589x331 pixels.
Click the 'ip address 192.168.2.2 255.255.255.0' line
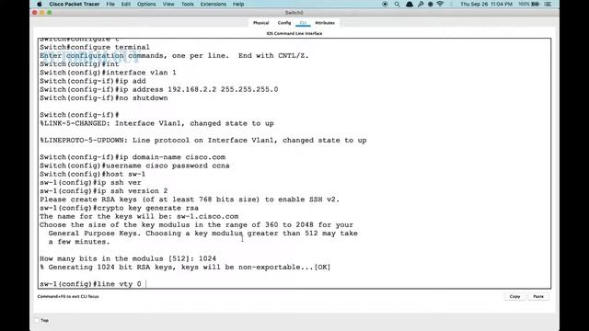(x=159, y=90)
